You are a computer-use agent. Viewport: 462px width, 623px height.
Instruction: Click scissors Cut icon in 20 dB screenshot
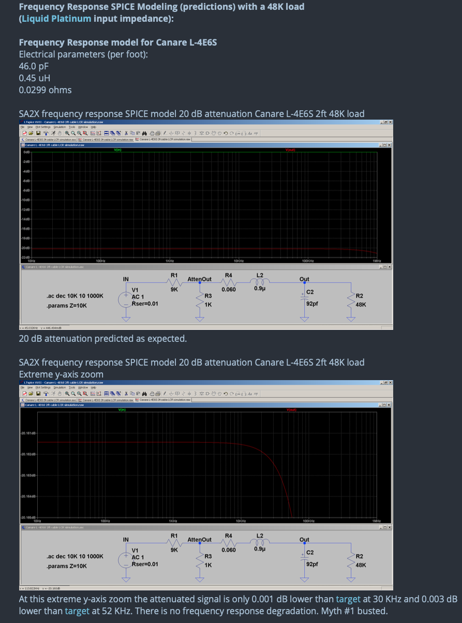126,133
